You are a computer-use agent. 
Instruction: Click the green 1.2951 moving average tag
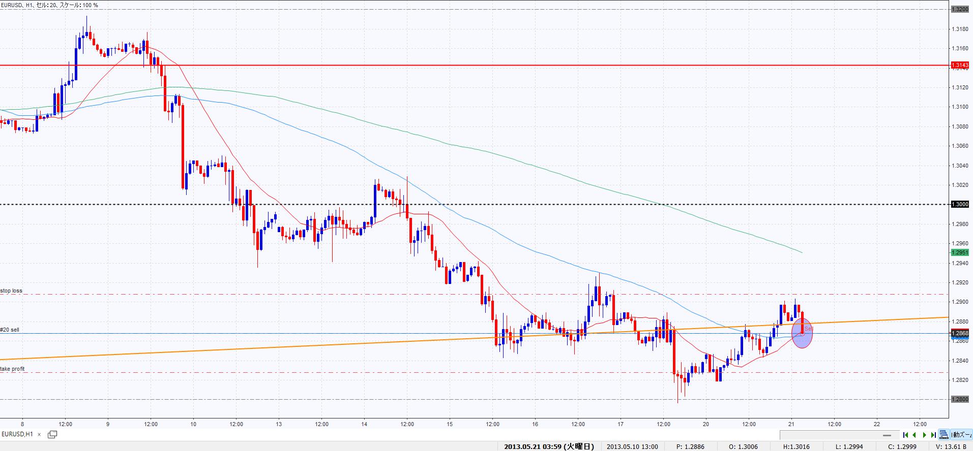[960, 252]
